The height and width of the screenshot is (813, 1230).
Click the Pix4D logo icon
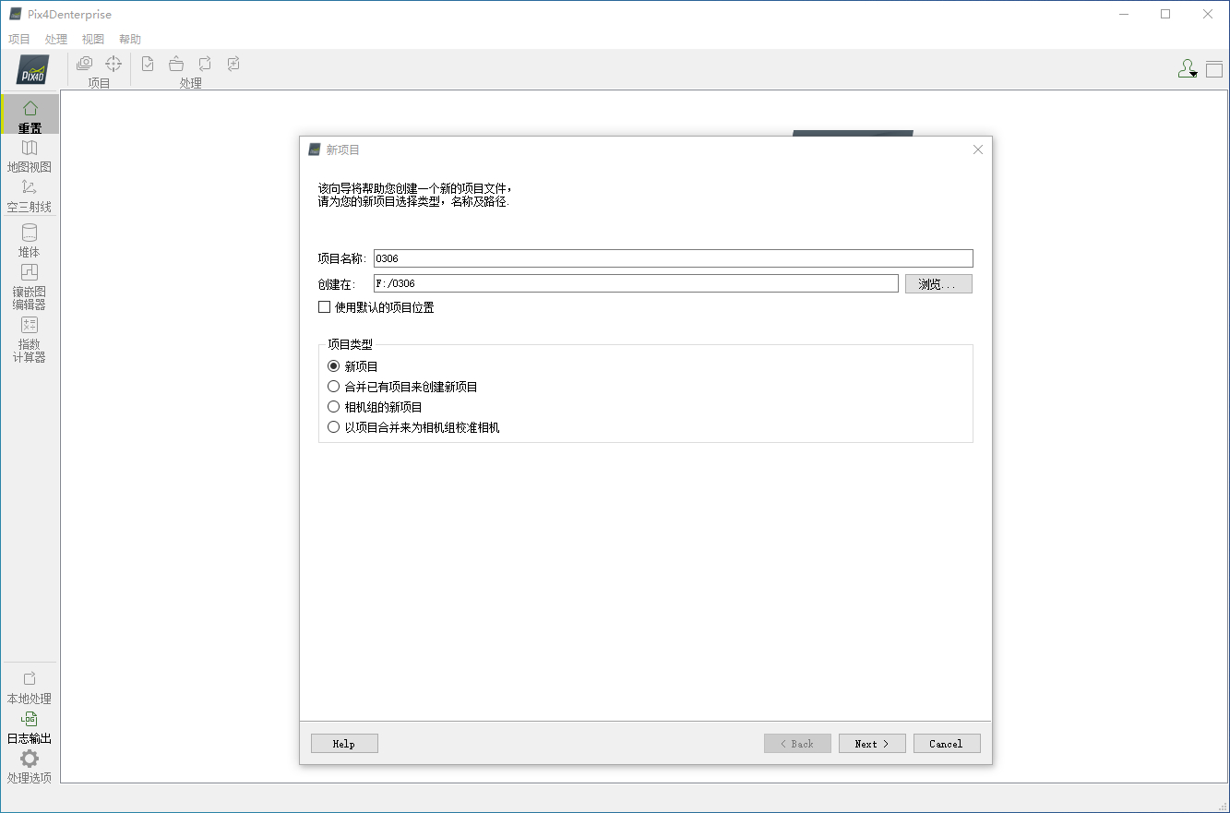[33, 70]
